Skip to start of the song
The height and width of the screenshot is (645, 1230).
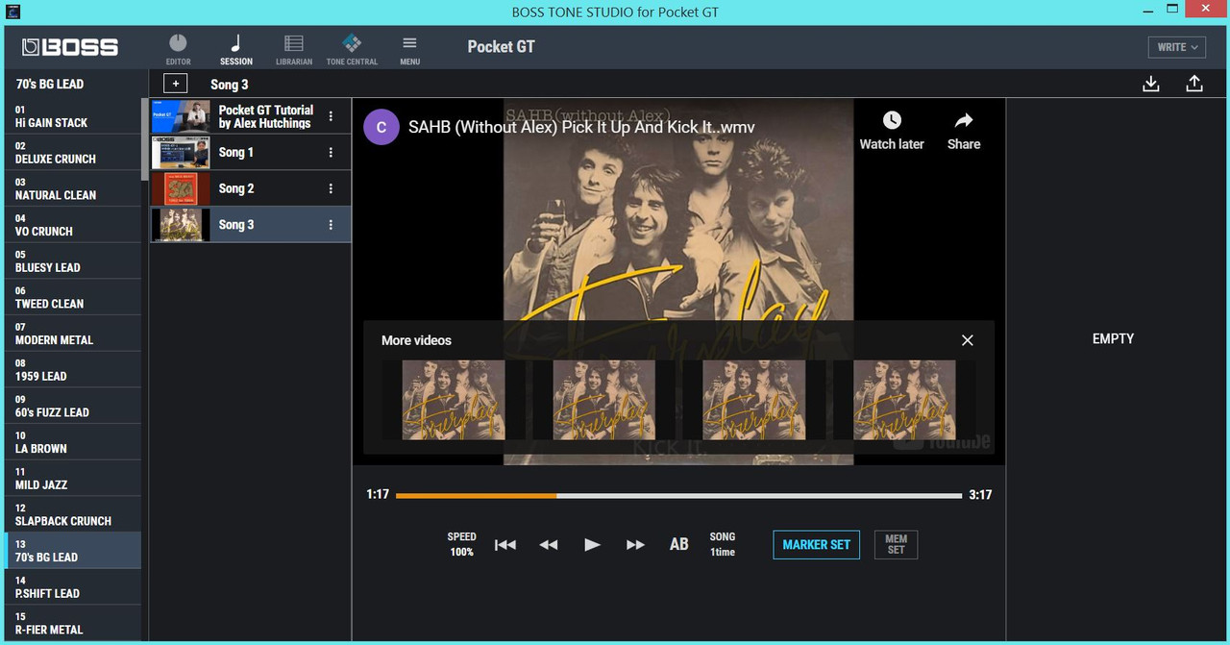pyautogui.click(x=505, y=544)
